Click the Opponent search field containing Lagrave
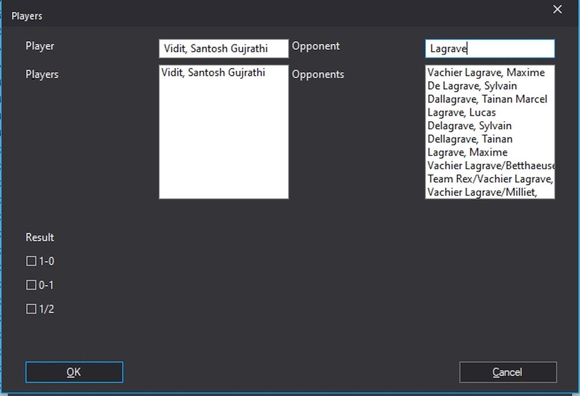The width and height of the screenshot is (580, 396). [x=490, y=49]
